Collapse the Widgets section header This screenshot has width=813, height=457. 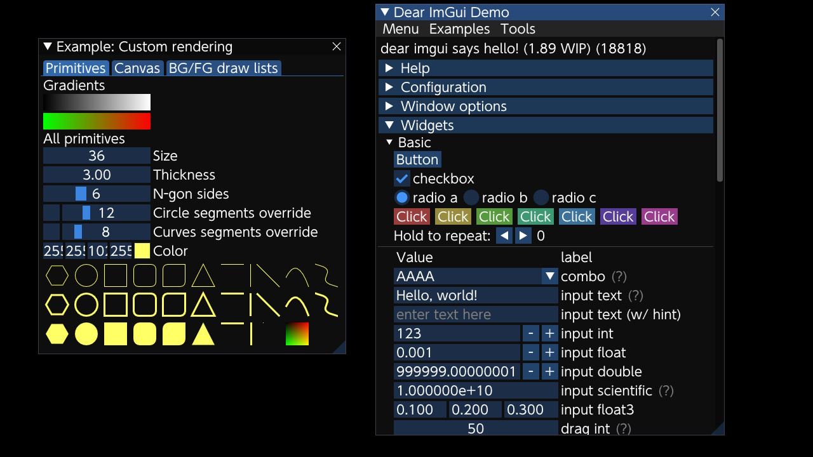pos(546,125)
